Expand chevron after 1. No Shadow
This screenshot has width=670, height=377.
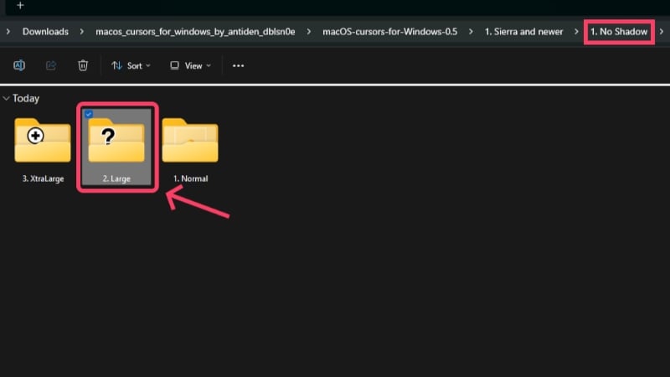coord(662,31)
